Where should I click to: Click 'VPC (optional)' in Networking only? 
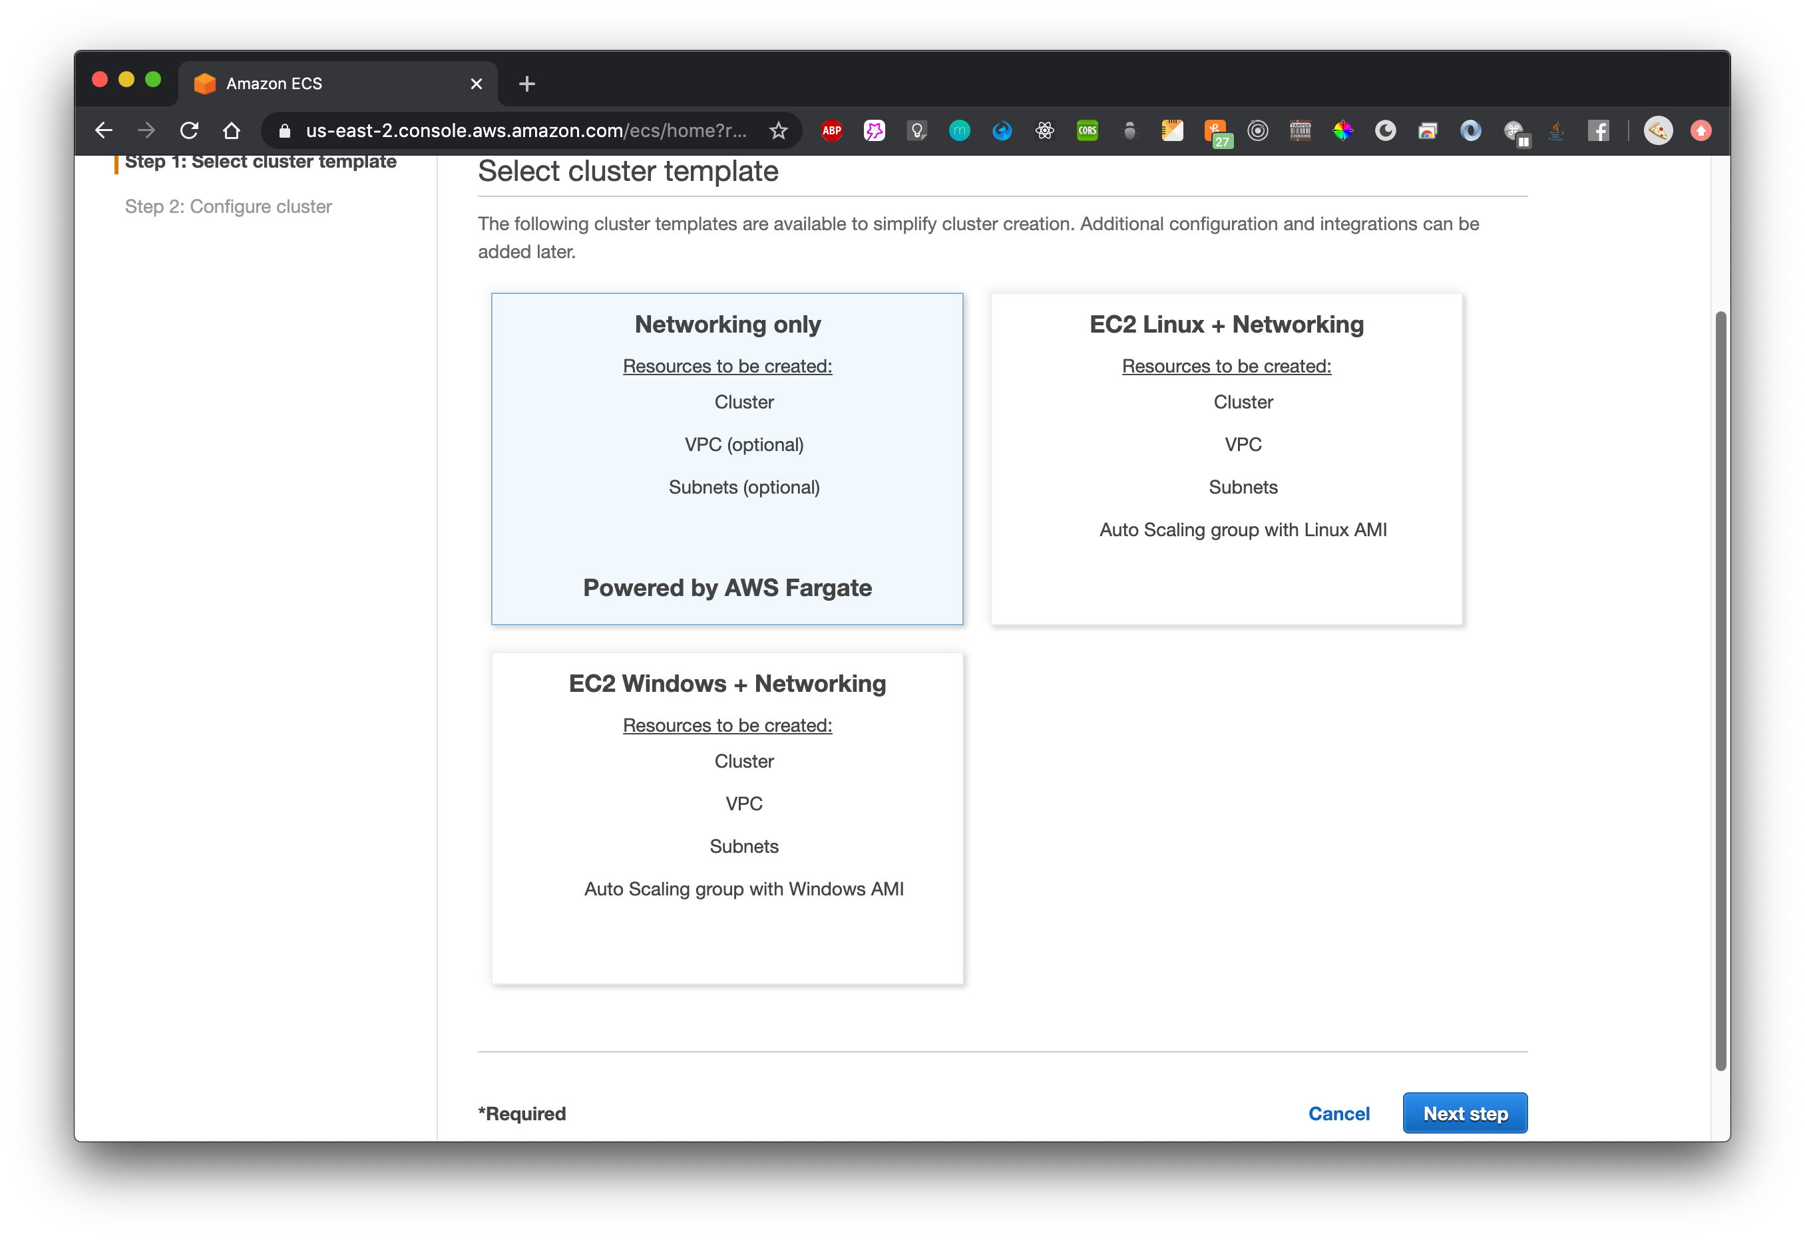pyautogui.click(x=743, y=444)
